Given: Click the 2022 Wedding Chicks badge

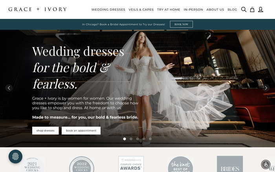Looking at the screenshot, I should pyautogui.click(x=82, y=165).
